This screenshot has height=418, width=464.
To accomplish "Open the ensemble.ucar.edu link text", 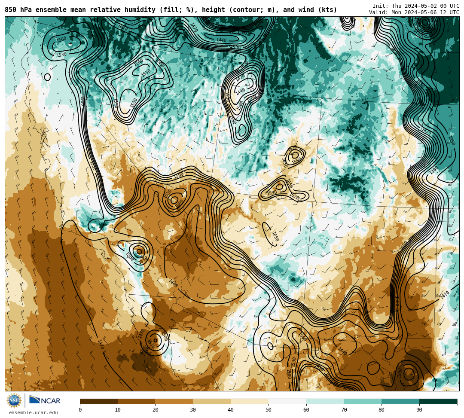I will click(34, 412).
